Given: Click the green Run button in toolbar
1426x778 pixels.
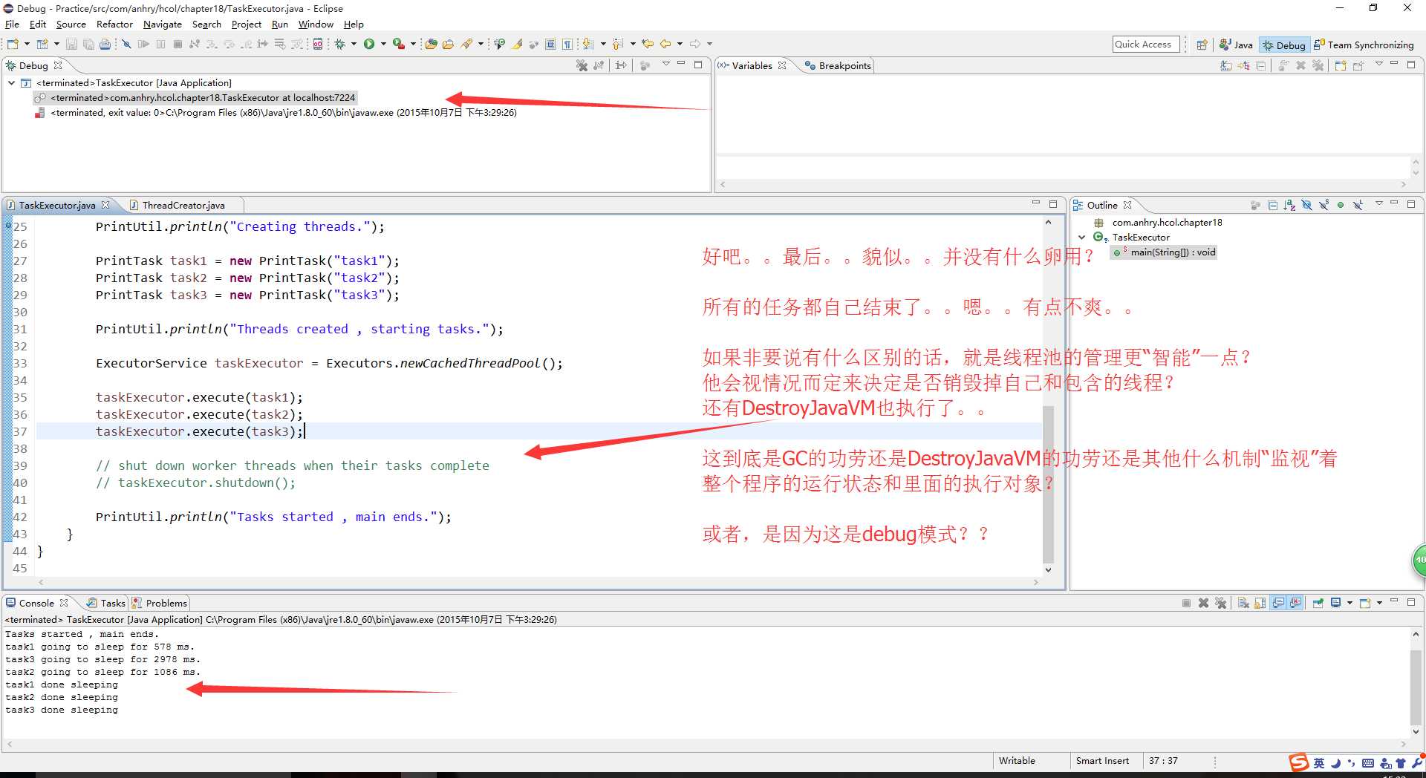Looking at the screenshot, I should pos(369,44).
